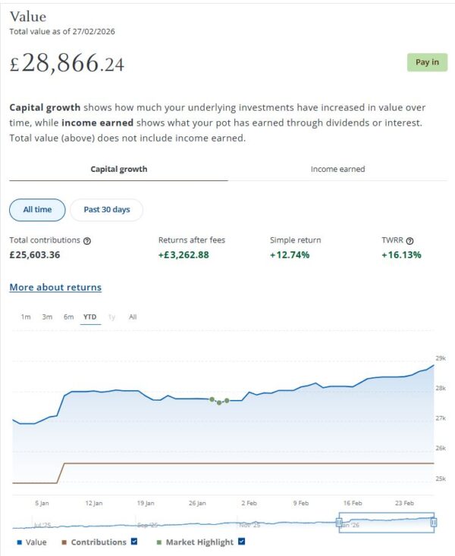Open the Capital growth tab
The image size is (455, 556).
click(x=118, y=169)
